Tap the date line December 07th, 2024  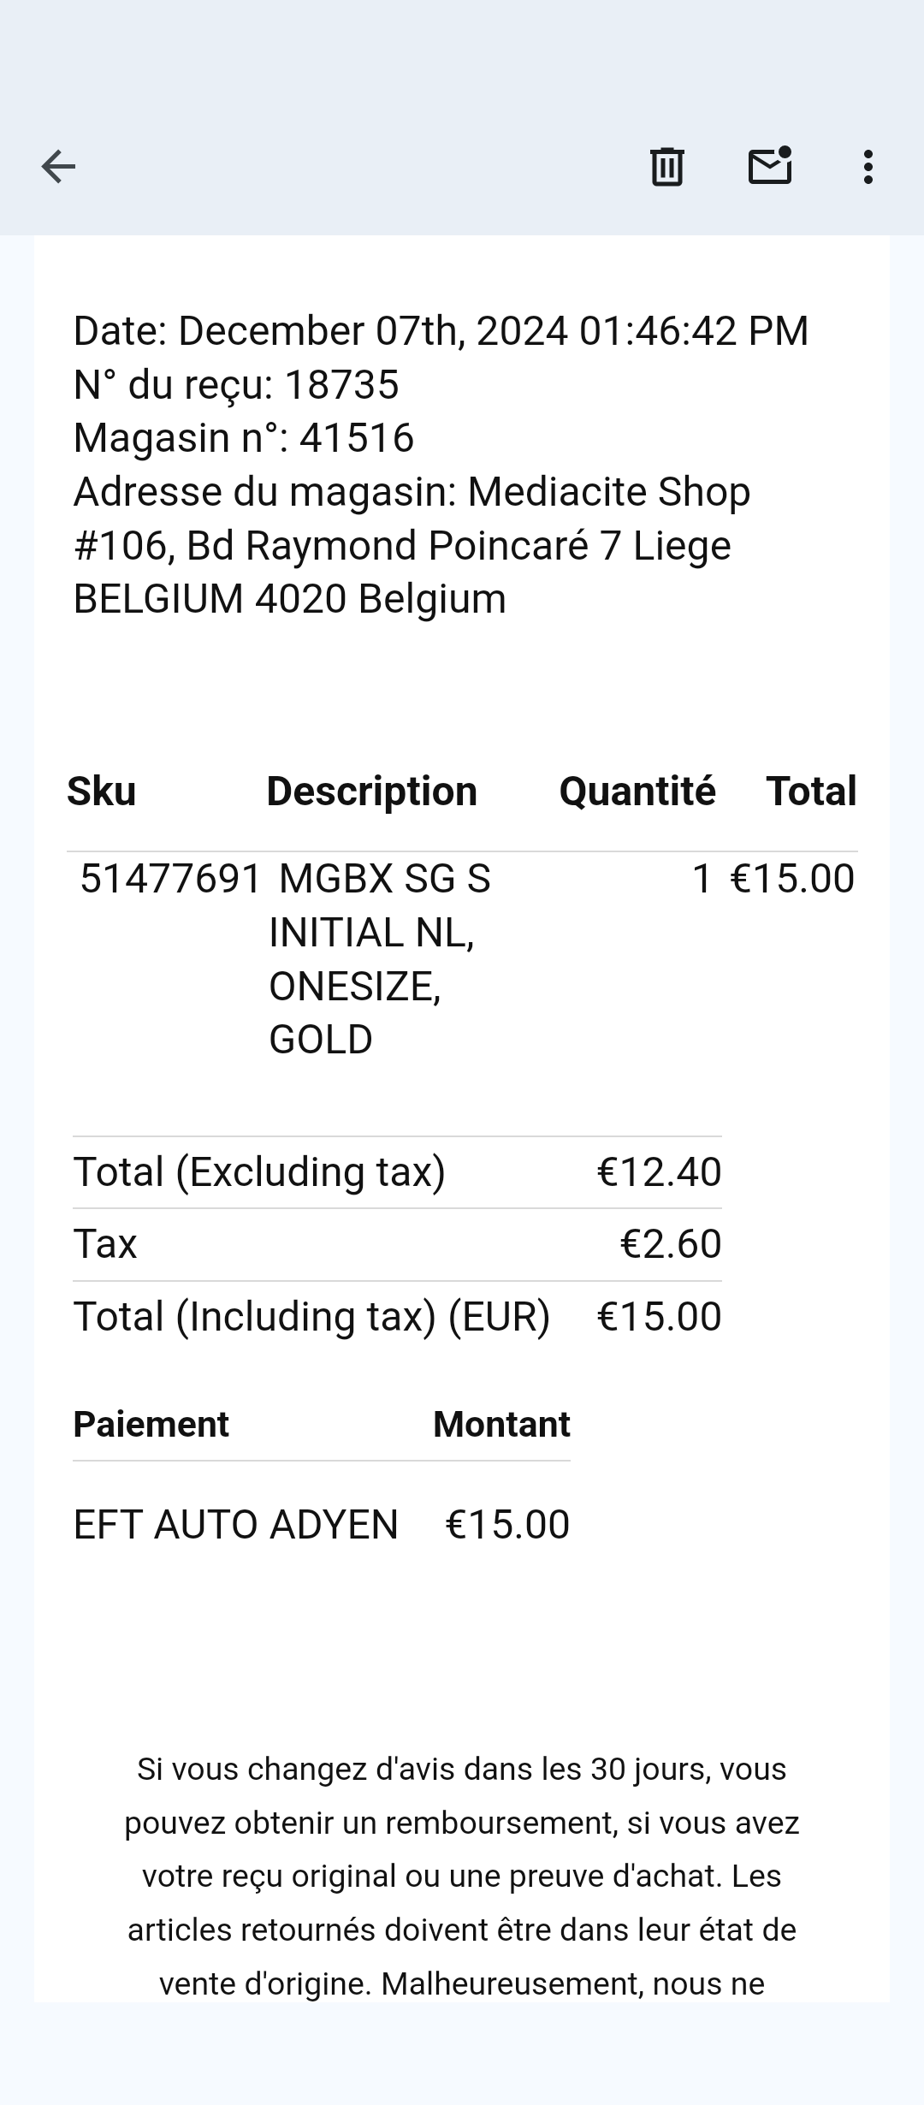point(441,331)
